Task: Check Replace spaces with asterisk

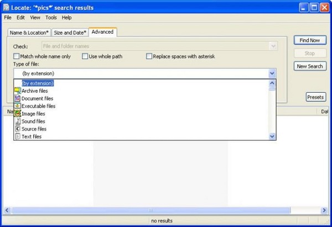Action: coord(149,56)
